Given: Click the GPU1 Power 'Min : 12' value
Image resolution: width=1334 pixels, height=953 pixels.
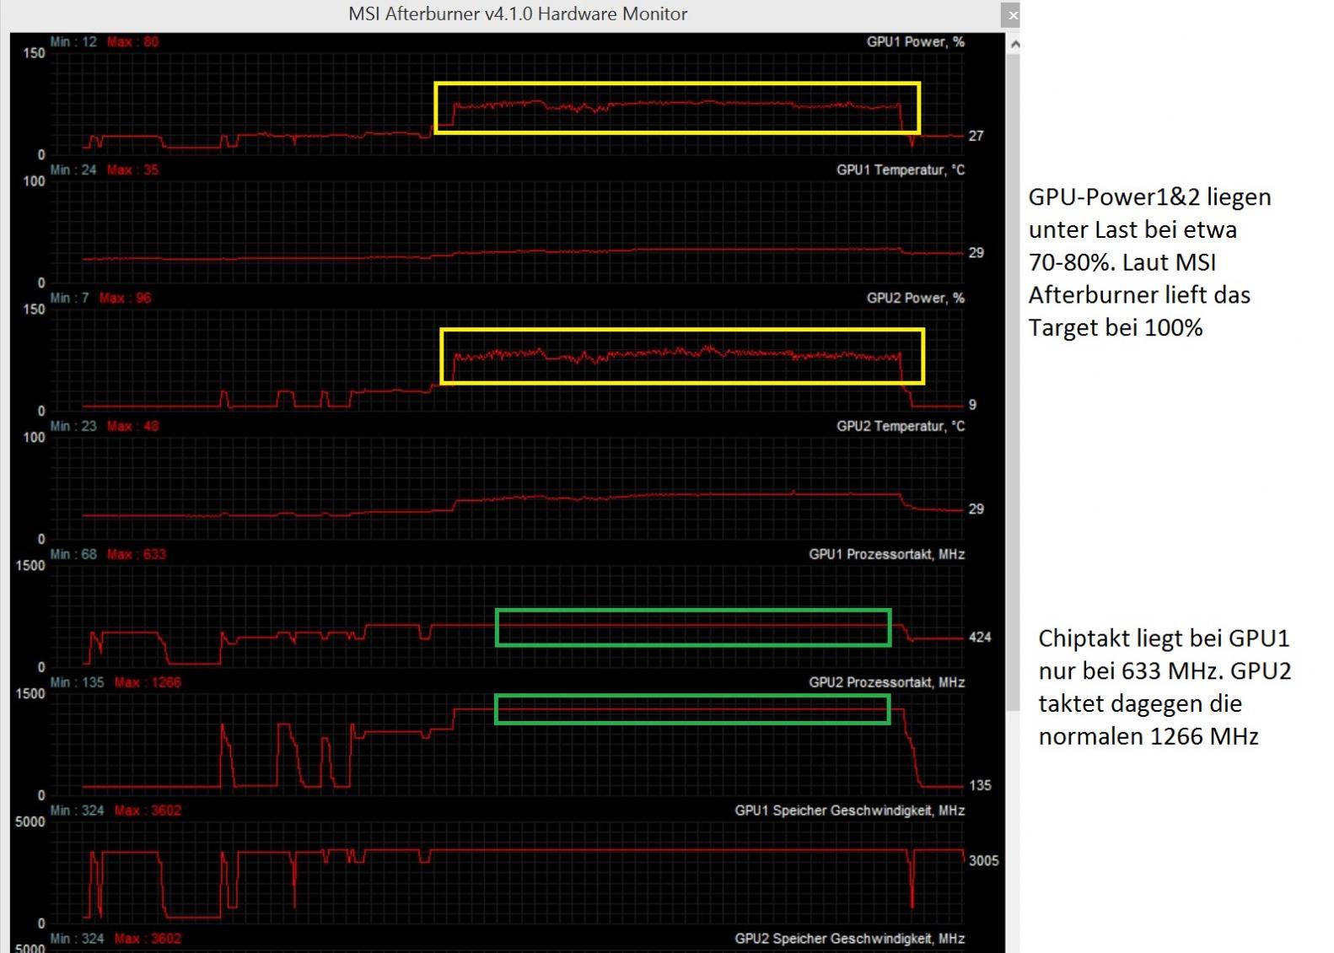Looking at the screenshot, I should [x=73, y=41].
